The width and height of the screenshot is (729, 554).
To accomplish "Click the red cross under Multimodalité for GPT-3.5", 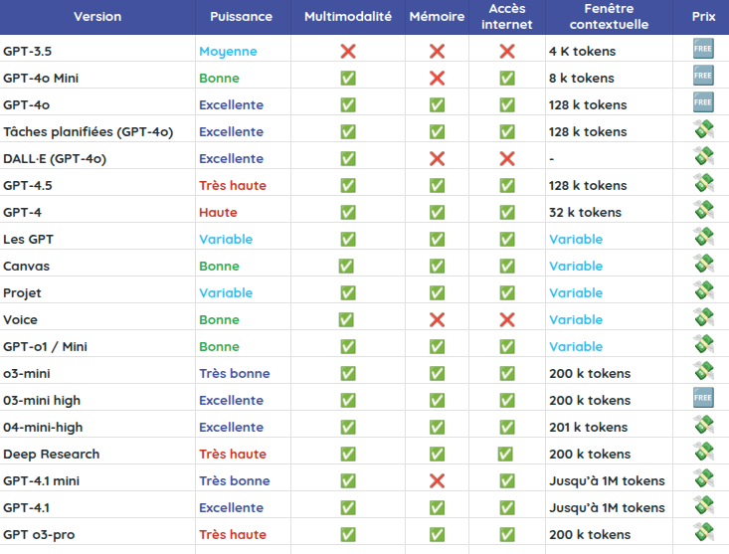I will click(x=348, y=51).
